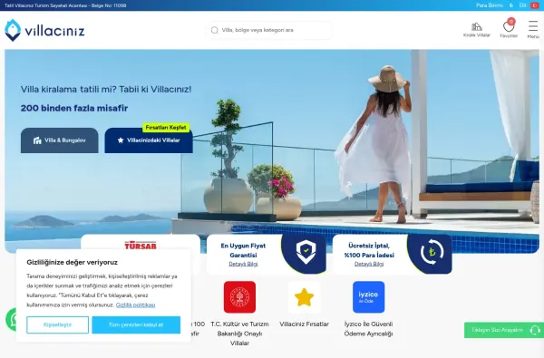Viewport: 544px width, 358px height.
Task: Click the price guarantee shield icon
Action: (306, 252)
